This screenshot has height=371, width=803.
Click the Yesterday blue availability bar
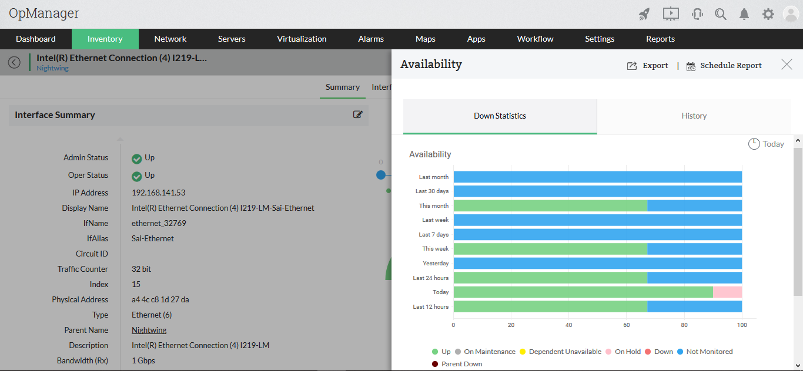pos(598,264)
